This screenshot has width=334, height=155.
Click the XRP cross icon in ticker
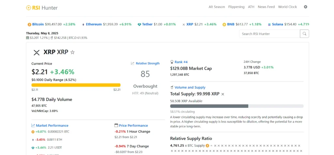184,25
